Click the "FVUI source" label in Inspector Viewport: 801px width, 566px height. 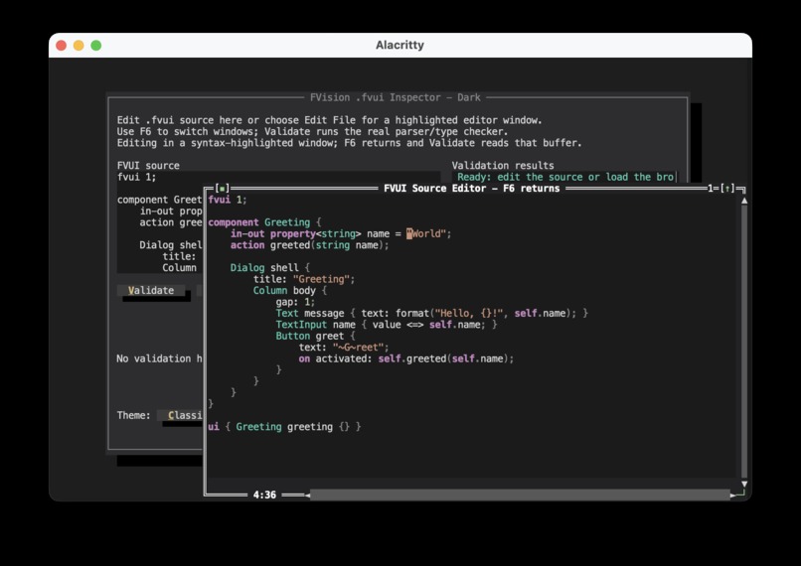tap(148, 166)
